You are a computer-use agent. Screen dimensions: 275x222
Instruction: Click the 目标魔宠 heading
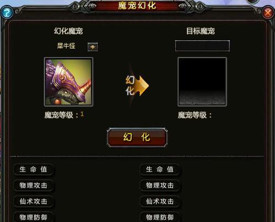[200, 31]
